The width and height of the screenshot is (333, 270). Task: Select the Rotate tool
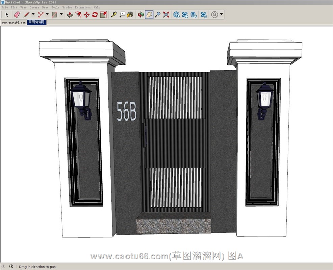95,15
